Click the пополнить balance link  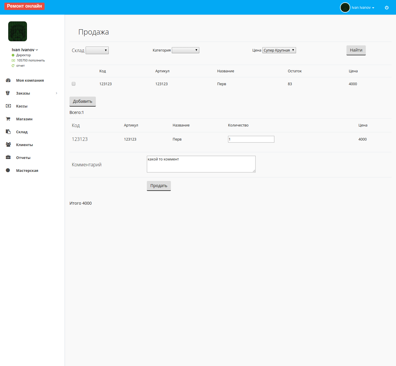pyautogui.click(x=37, y=60)
